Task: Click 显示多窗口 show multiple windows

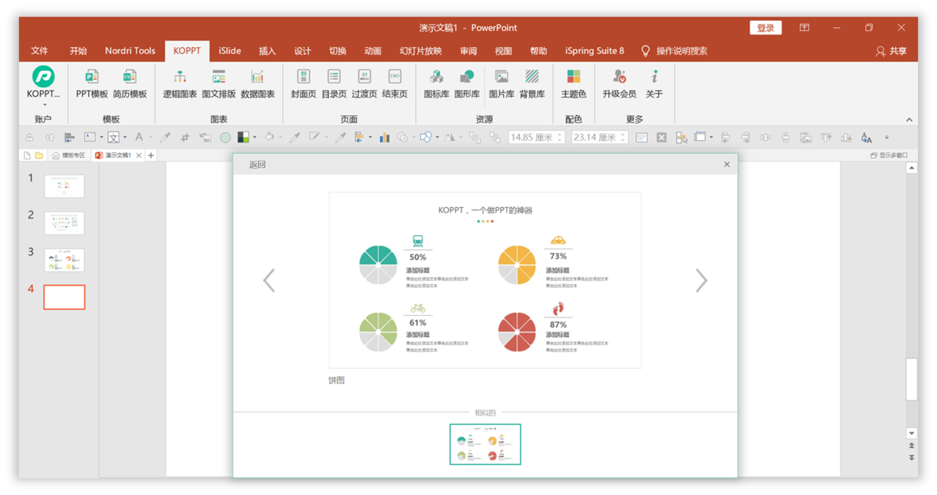Action: click(x=889, y=156)
